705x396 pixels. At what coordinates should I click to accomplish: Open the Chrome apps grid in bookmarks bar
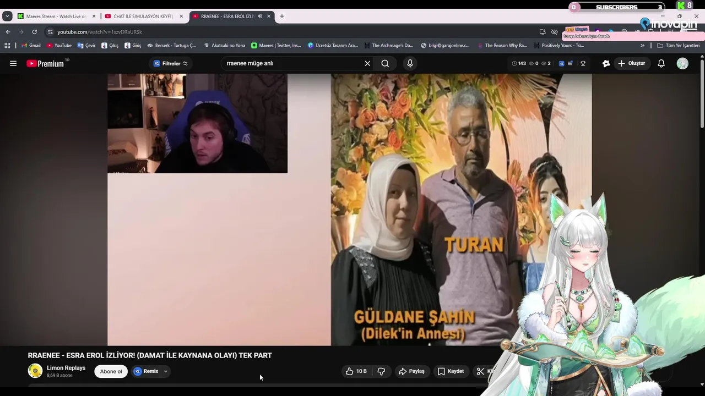[x=7, y=46]
